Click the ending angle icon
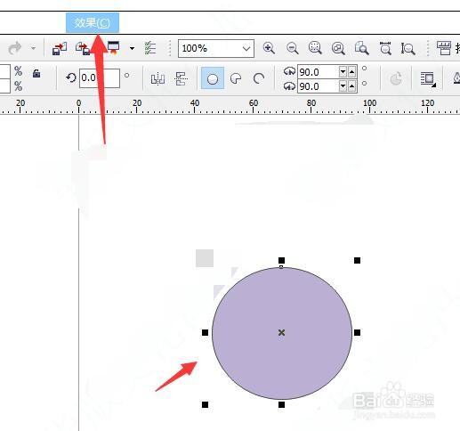 tap(289, 86)
